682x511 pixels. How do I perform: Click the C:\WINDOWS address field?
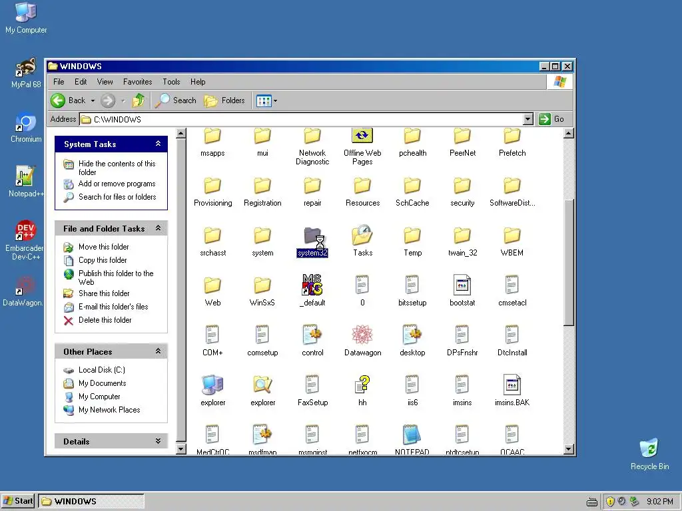point(302,119)
